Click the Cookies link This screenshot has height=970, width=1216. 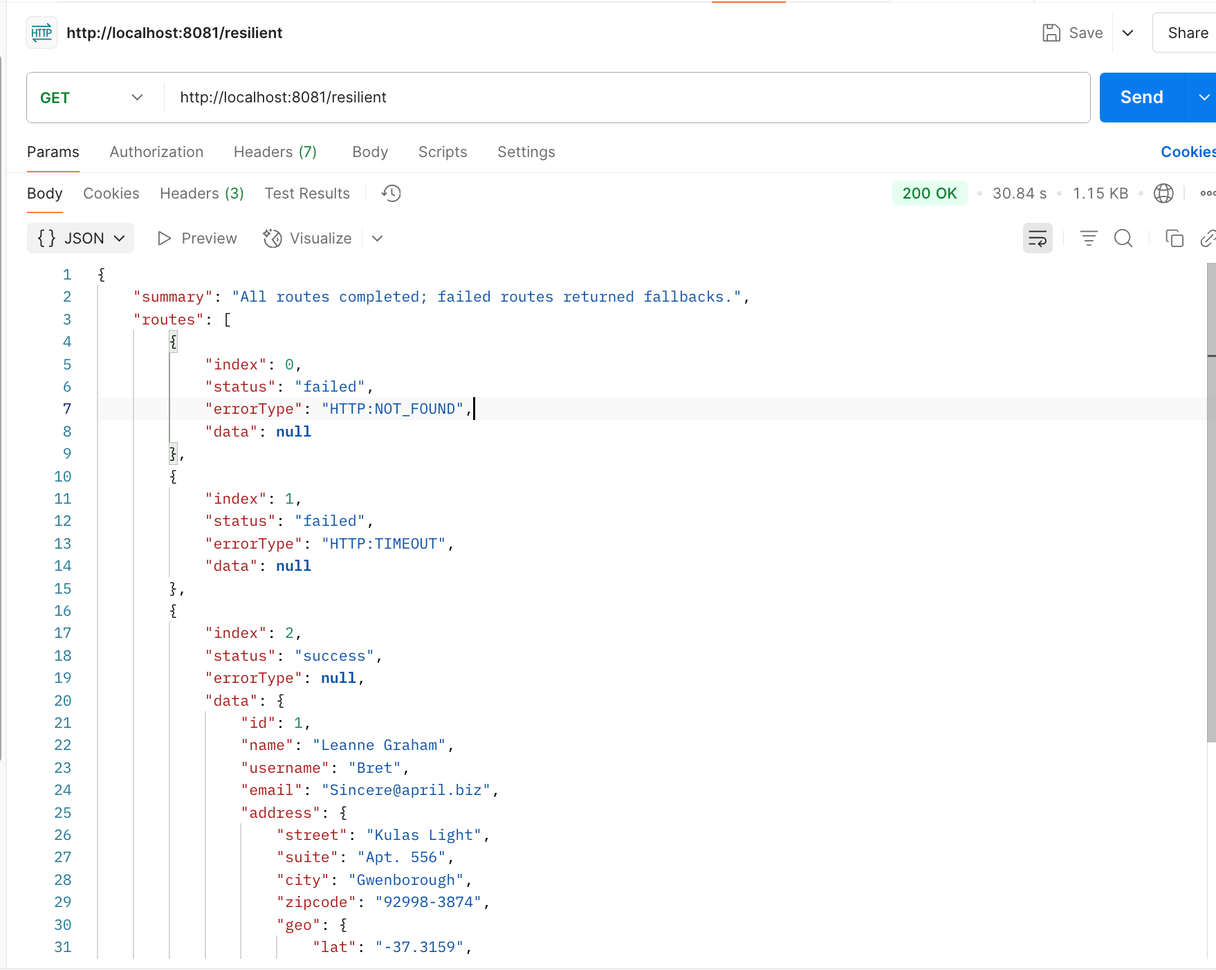point(1188,152)
